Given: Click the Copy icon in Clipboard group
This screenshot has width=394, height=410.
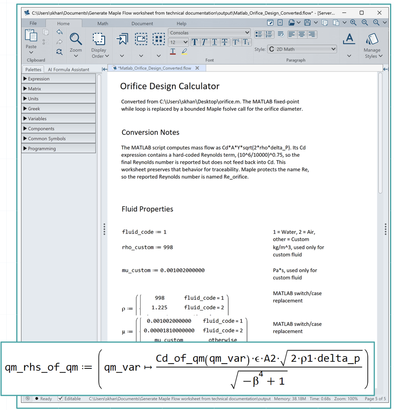Looking at the screenshot, I should [x=46, y=33].
